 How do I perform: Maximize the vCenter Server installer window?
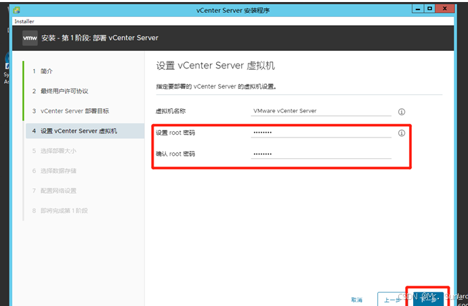(x=429, y=9)
